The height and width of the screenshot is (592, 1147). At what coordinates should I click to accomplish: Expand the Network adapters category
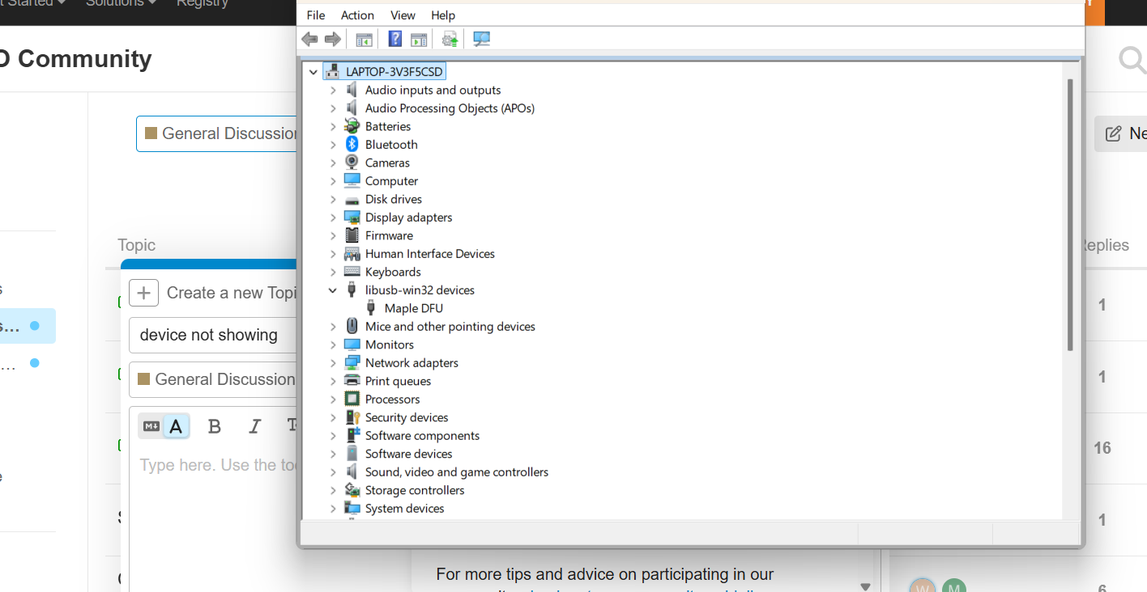tap(333, 363)
